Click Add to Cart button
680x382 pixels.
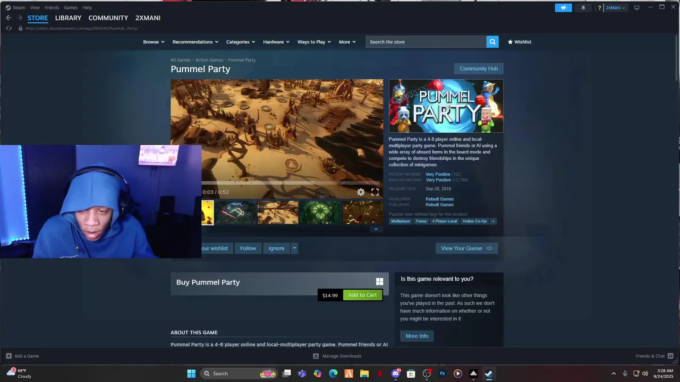pos(362,295)
